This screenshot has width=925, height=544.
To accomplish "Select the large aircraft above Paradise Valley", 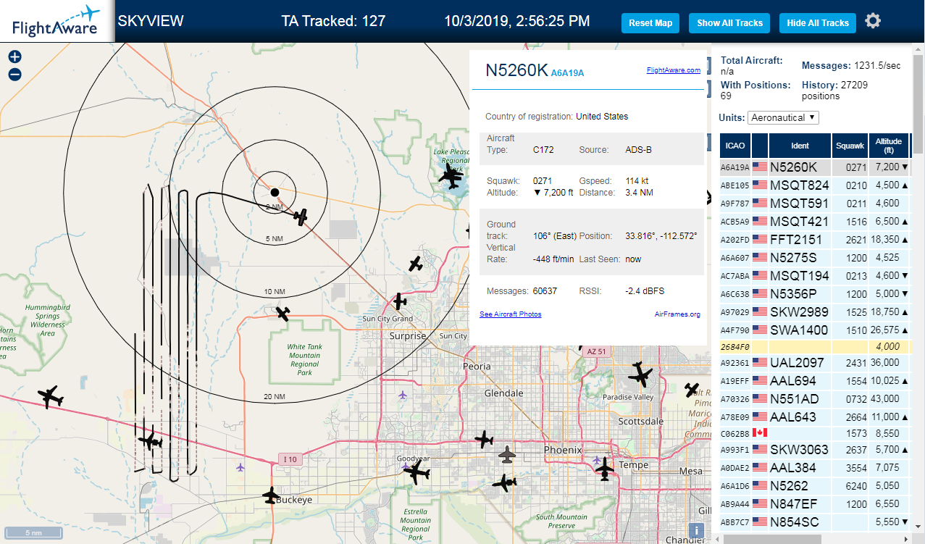I will tap(640, 374).
